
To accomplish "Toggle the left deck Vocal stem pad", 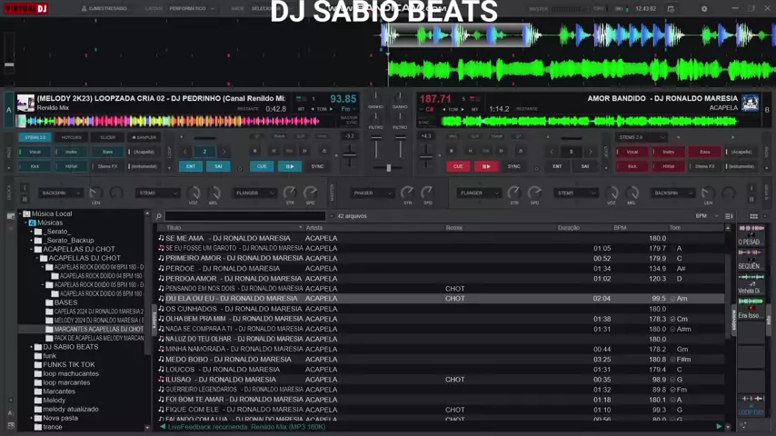I will click(35, 152).
